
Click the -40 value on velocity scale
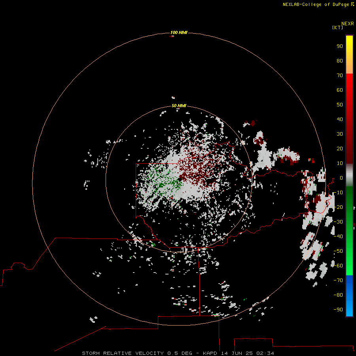pyautogui.click(x=338, y=237)
